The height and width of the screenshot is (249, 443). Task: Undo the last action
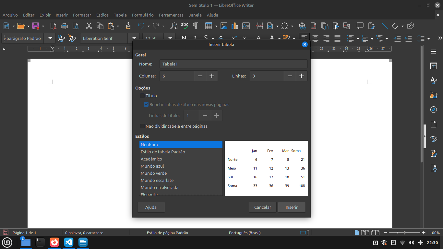click(x=141, y=26)
